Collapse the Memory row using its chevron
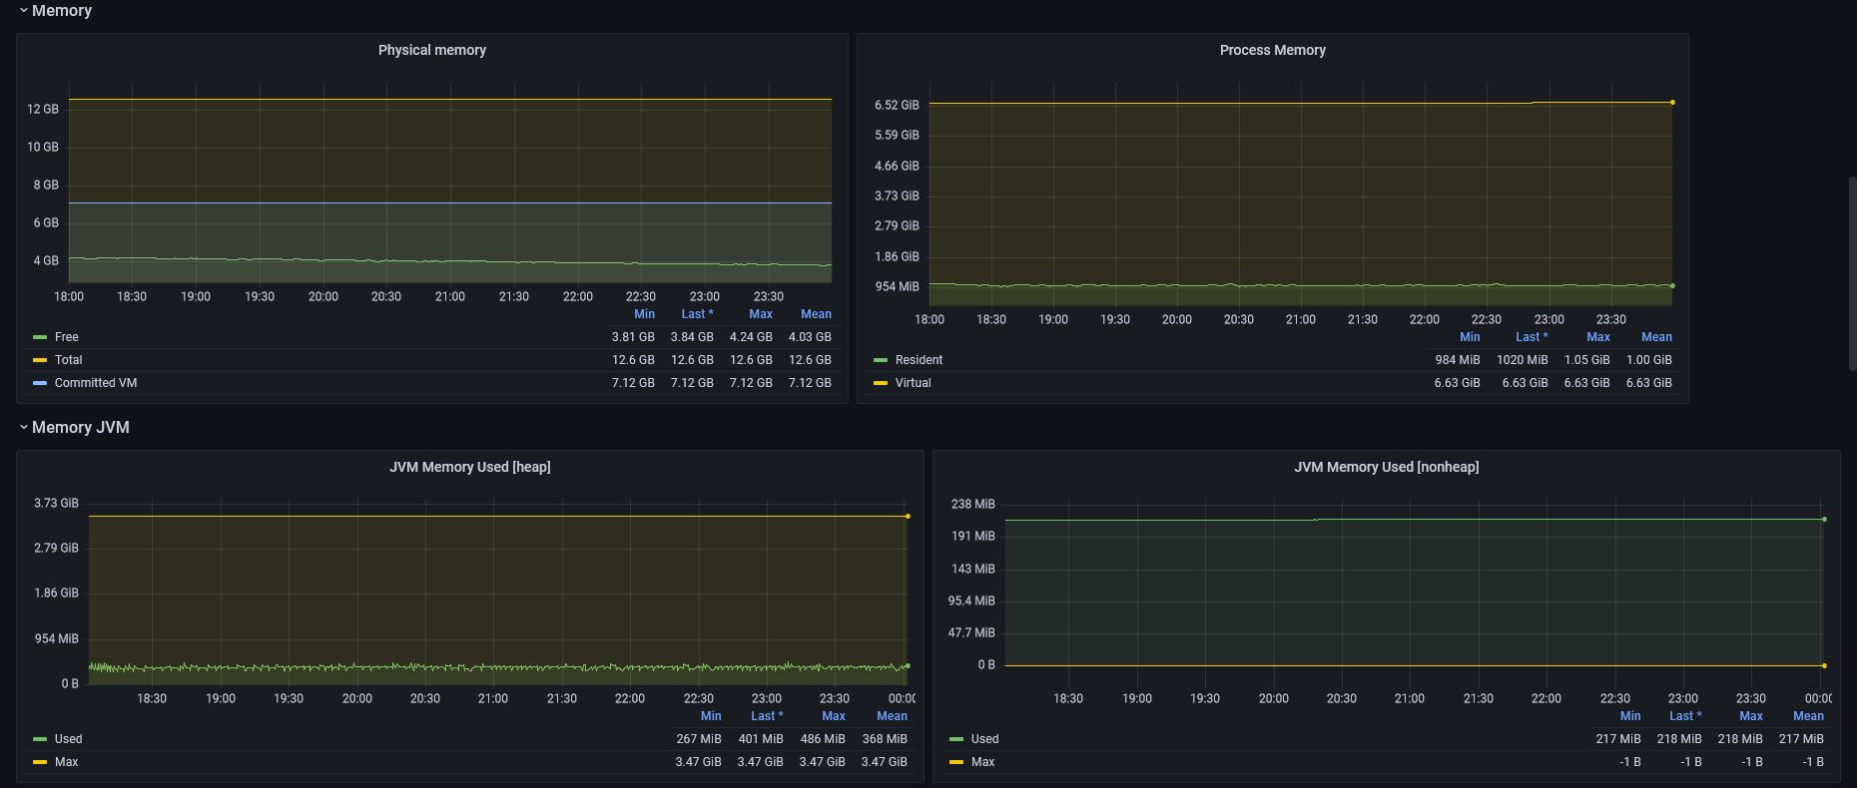1857x788 pixels. point(23,10)
